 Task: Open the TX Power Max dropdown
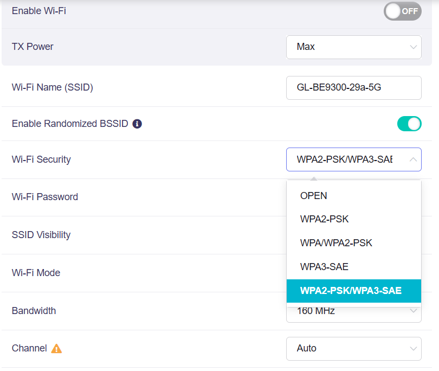pyautogui.click(x=353, y=47)
